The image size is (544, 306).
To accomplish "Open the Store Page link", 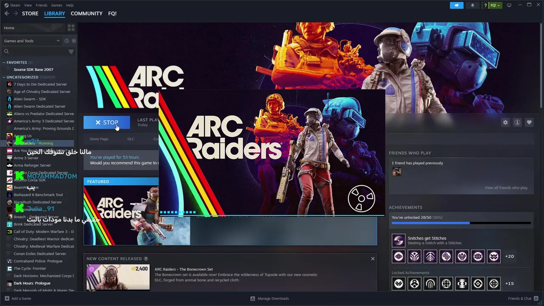I will (x=99, y=139).
